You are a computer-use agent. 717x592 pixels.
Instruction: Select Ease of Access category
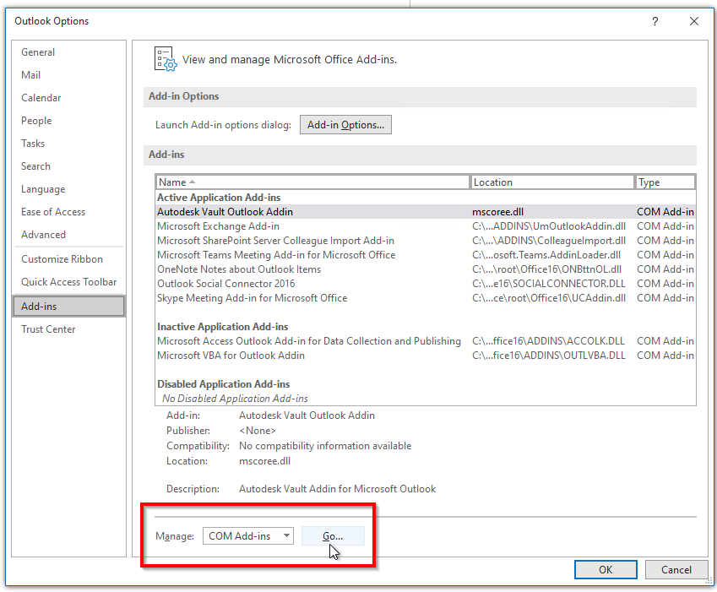pyautogui.click(x=53, y=212)
